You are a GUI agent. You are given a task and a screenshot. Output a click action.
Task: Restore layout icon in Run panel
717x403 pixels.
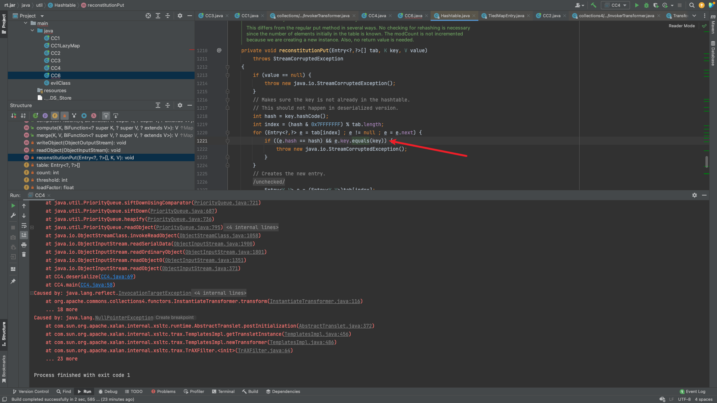[x=13, y=269]
